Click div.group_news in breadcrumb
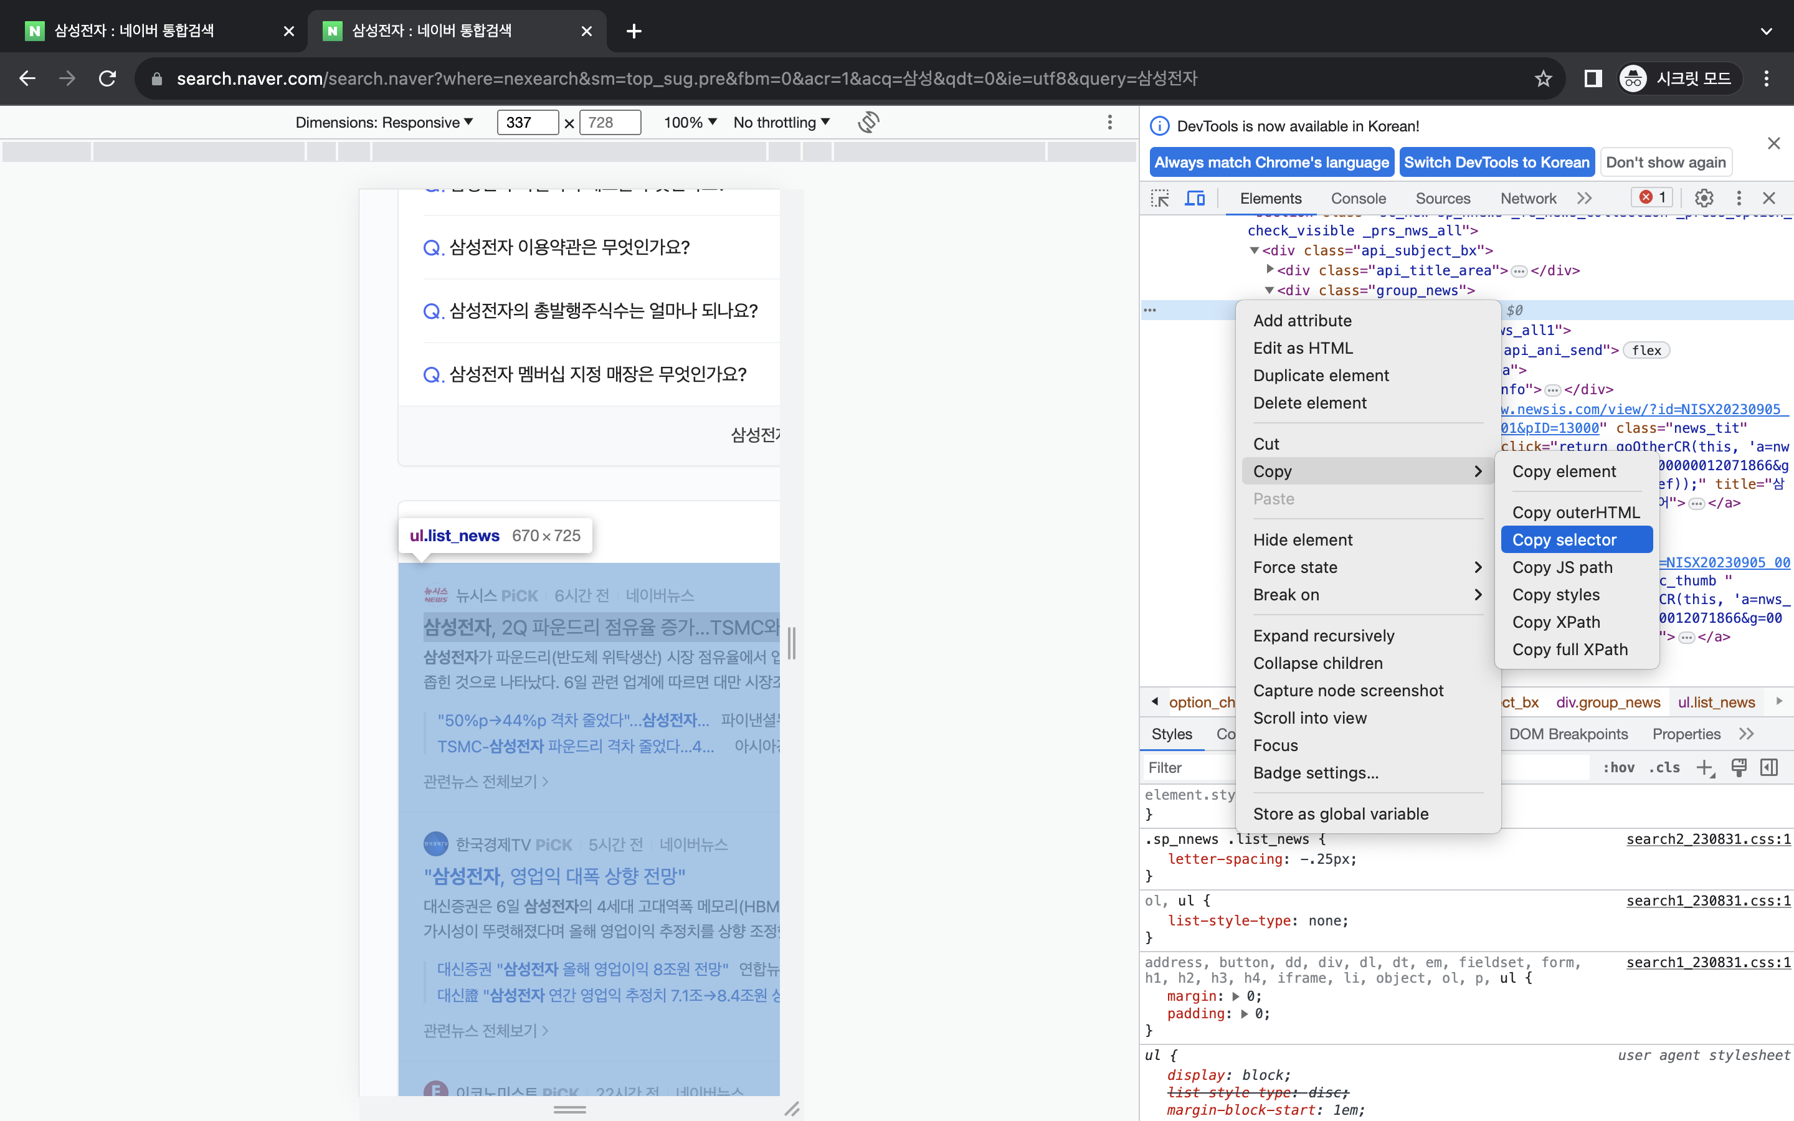 click(x=1608, y=702)
